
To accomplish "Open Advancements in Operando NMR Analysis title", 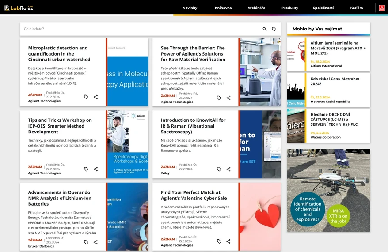I will [x=60, y=198].
